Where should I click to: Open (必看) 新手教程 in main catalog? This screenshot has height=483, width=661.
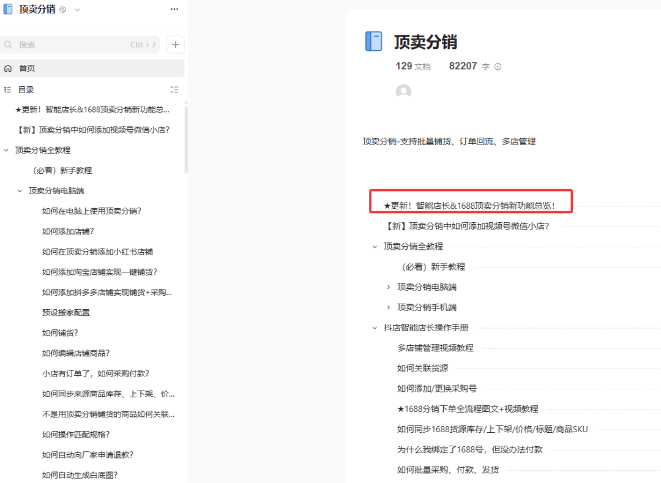(433, 267)
